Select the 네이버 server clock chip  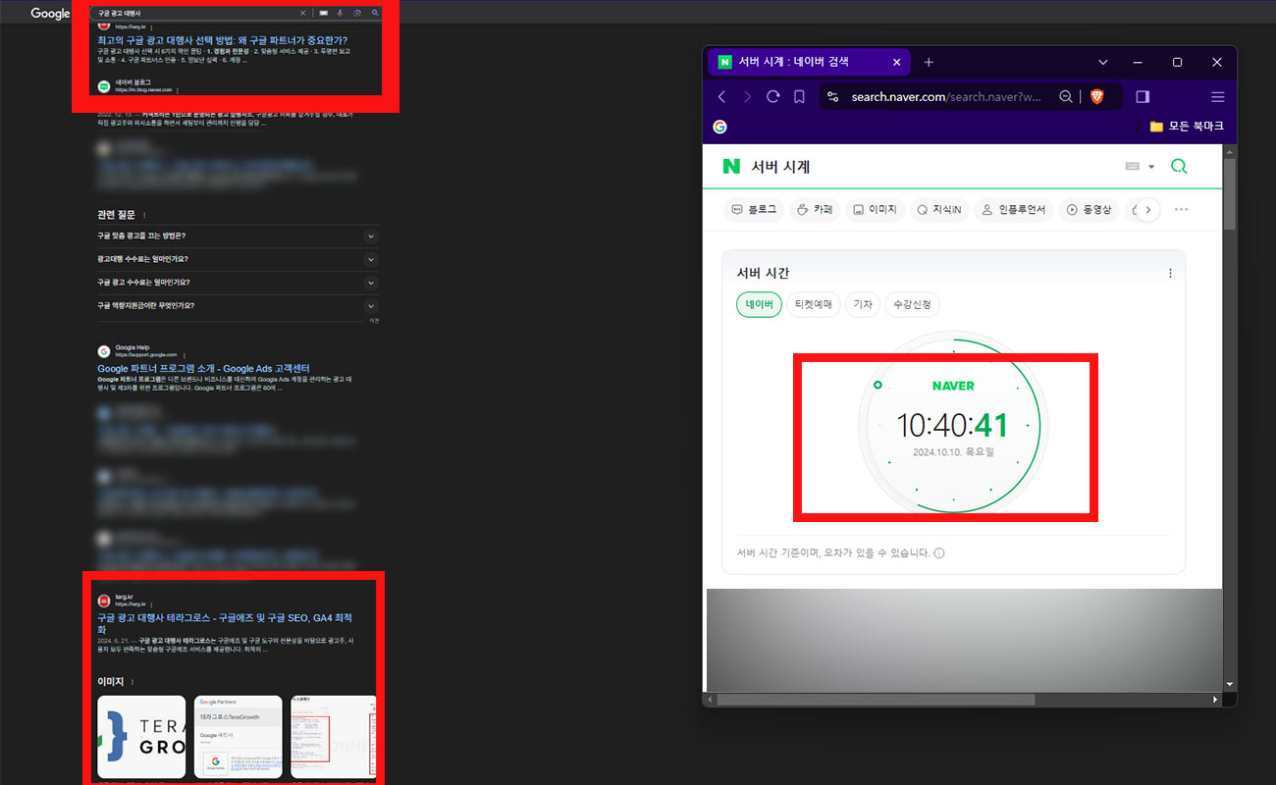tap(758, 304)
